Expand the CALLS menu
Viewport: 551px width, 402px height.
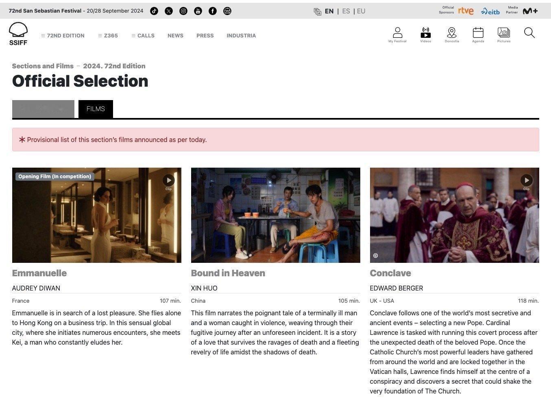pos(143,36)
